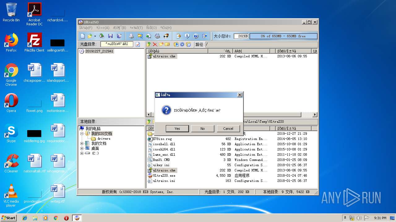Click the green Up arrow in local toolbar
The height and width of the screenshot is (222, 396).
point(149,121)
